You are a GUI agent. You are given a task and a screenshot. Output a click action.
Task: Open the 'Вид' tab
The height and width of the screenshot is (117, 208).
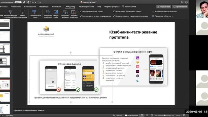(x=99, y=6)
